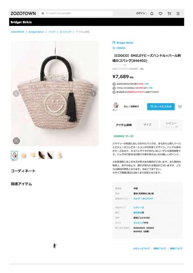The width and height of the screenshot is (193, 273).
Task: Select the アイテム説明 tab
Action: point(124,125)
